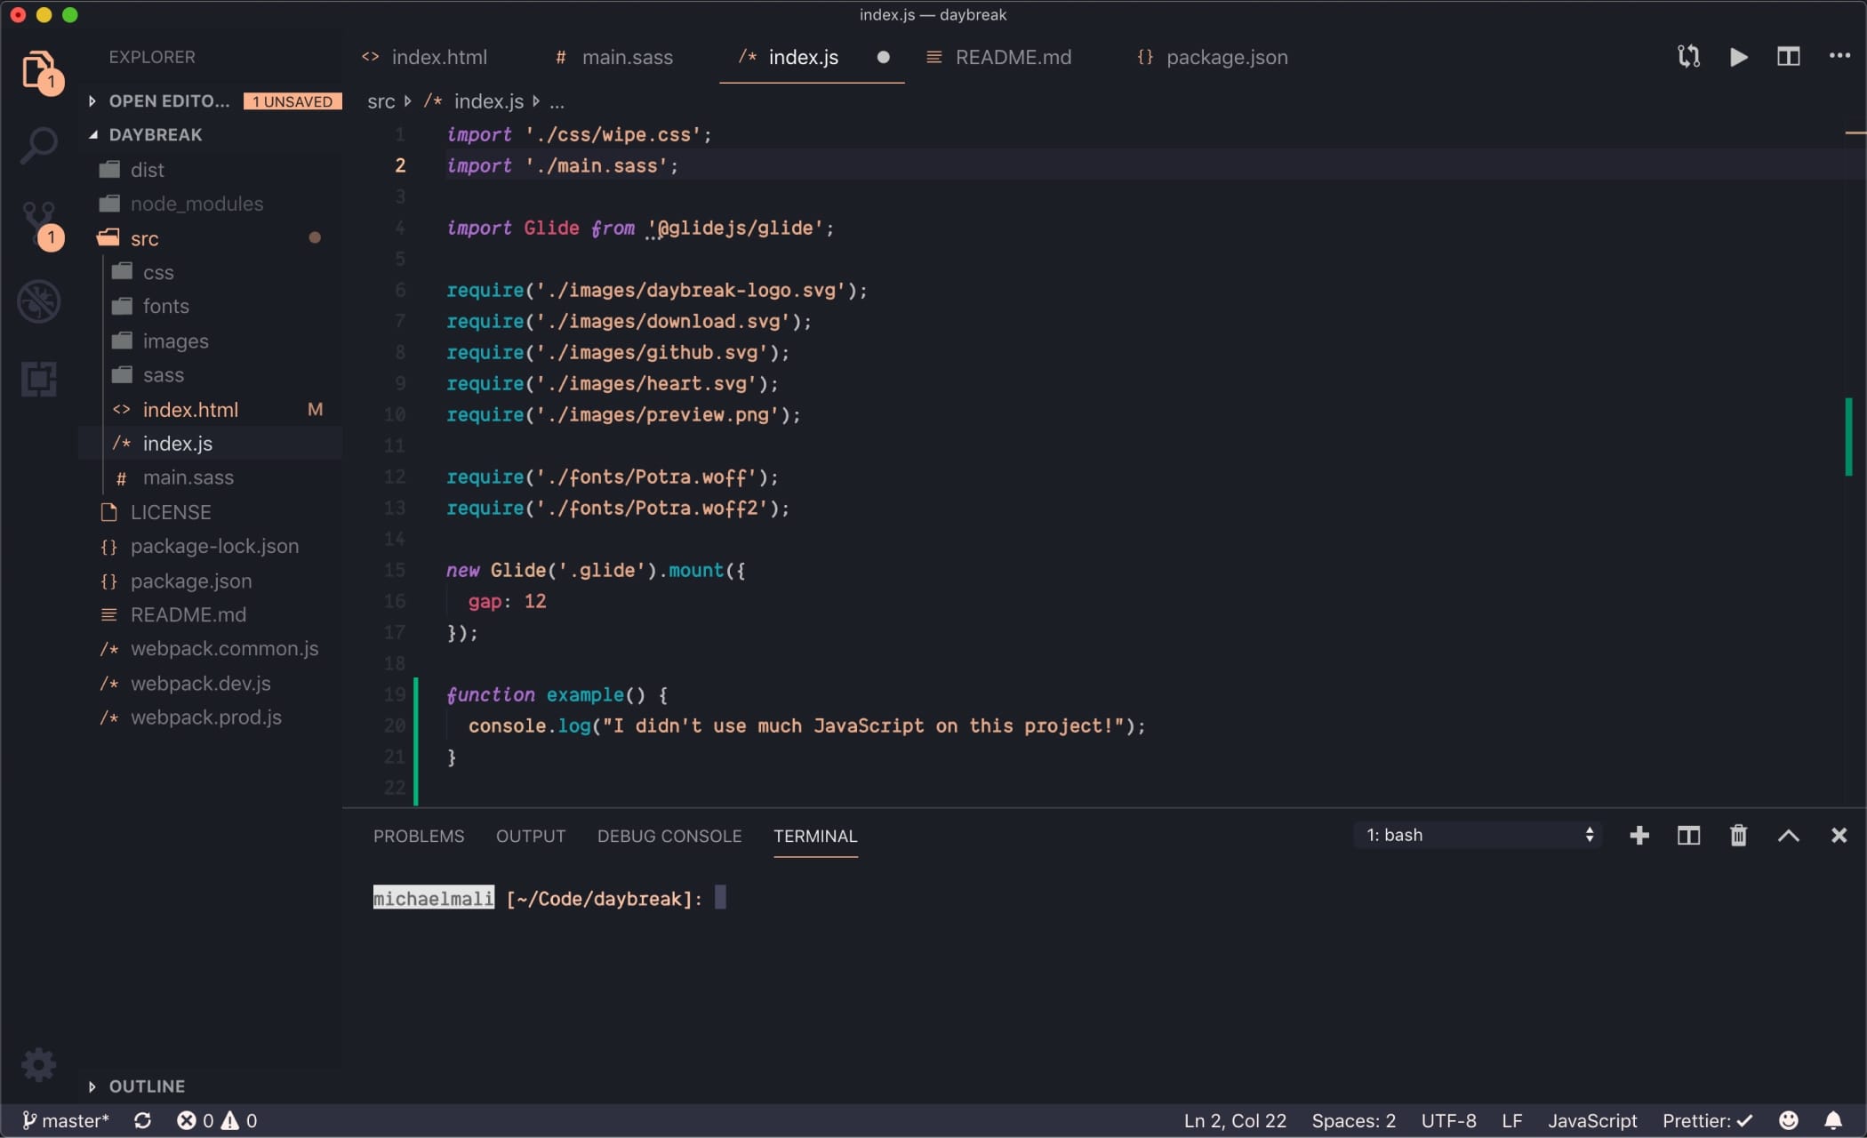The height and width of the screenshot is (1138, 1867).
Task: Split the editor using the split icon
Action: click(x=1788, y=56)
